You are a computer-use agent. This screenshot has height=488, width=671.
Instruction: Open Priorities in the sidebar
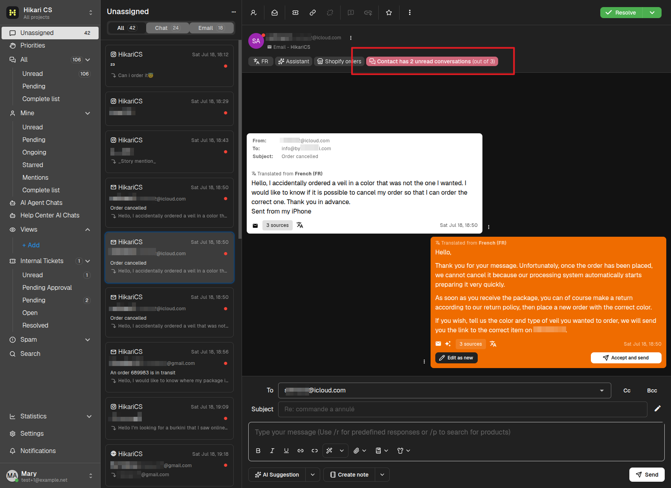pos(50,46)
